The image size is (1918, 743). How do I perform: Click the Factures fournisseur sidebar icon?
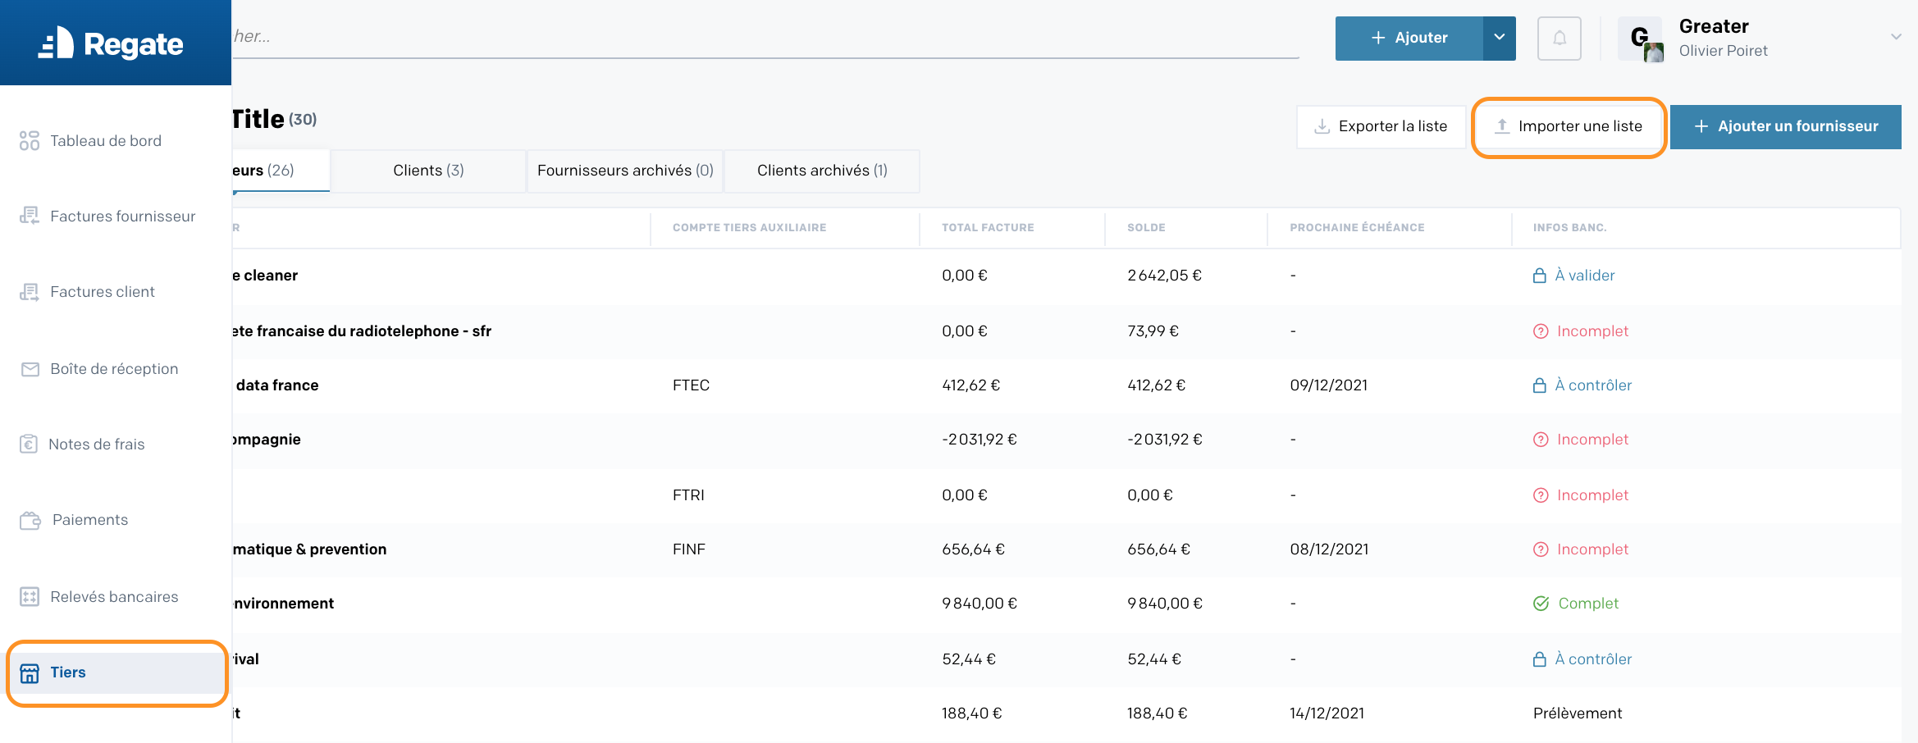(30, 216)
